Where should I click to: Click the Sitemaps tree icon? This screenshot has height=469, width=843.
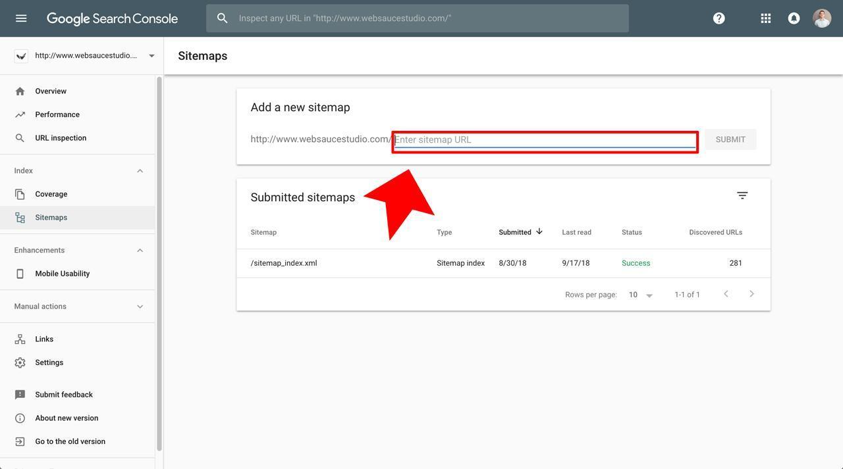click(20, 218)
